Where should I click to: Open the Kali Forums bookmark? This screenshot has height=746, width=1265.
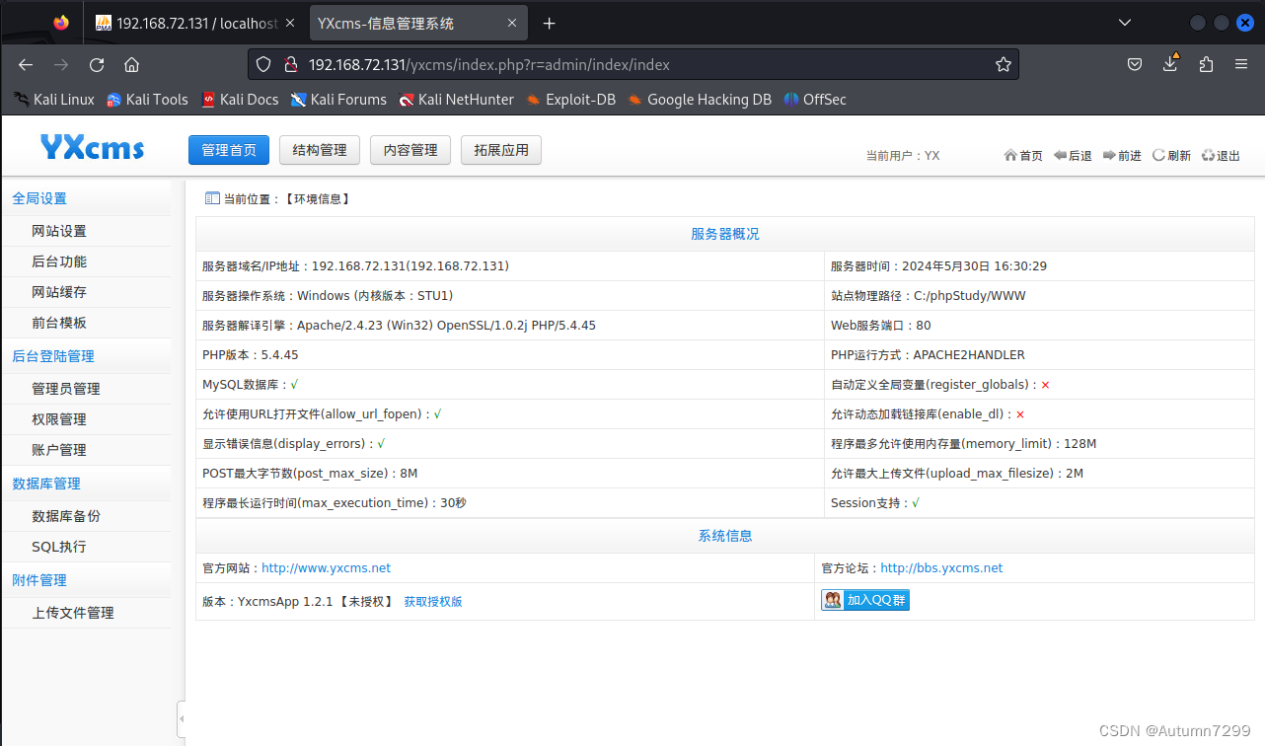338,100
